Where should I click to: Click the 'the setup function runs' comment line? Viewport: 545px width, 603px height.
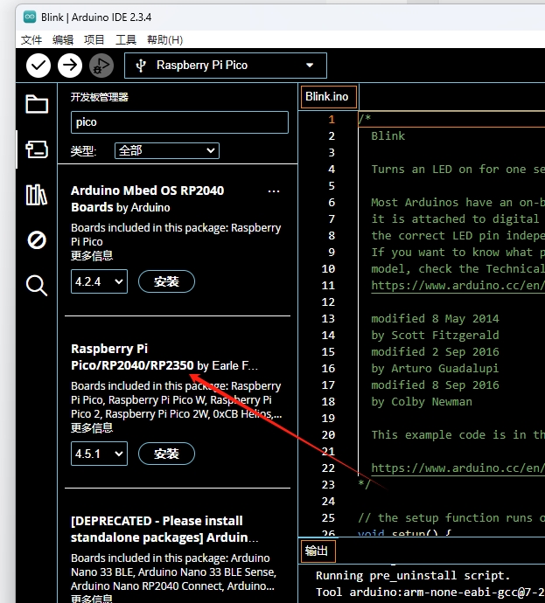coord(451,518)
